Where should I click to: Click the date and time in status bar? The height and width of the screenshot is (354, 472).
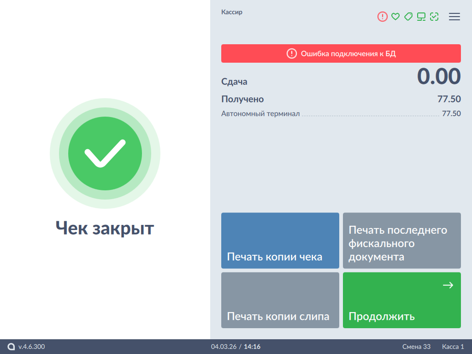tap(236, 347)
